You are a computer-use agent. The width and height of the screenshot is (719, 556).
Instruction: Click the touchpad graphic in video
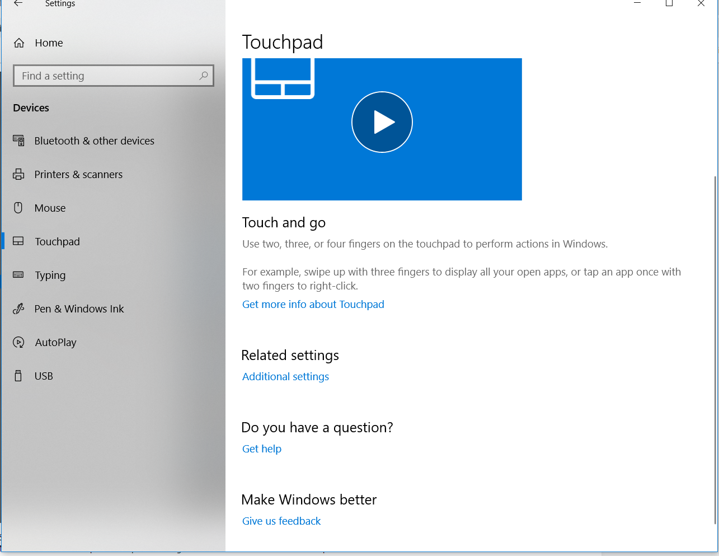click(x=283, y=78)
